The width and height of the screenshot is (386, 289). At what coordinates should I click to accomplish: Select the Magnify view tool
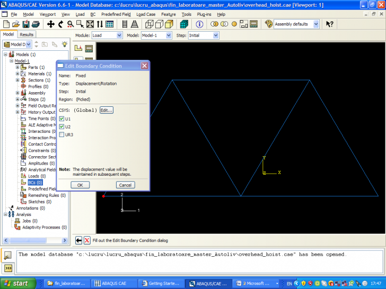pyautogui.click(x=71, y=24)
